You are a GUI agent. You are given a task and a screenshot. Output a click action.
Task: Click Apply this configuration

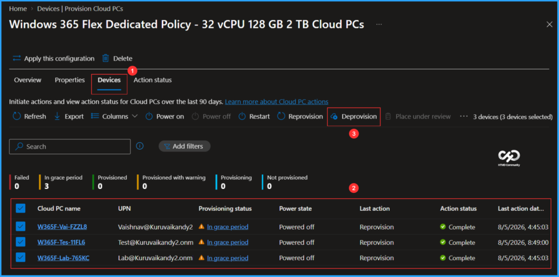54,58
